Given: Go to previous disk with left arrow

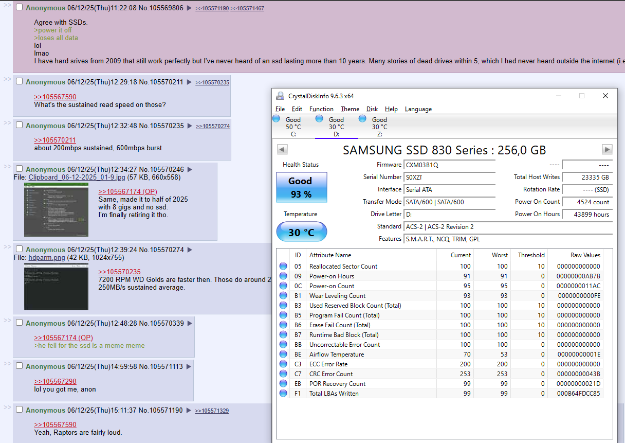Looking at the screenshot, I should tap(282, 150).
